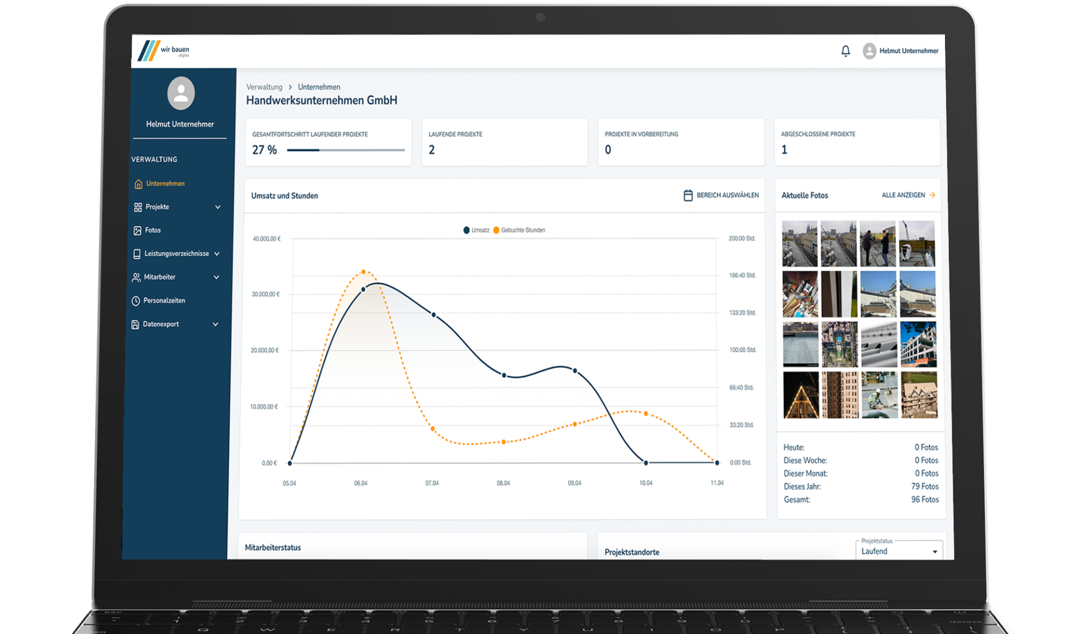1080x634 pixels.
Task: Click the Abgeschlossene Projekte card
Action: [x=857, y=142]
